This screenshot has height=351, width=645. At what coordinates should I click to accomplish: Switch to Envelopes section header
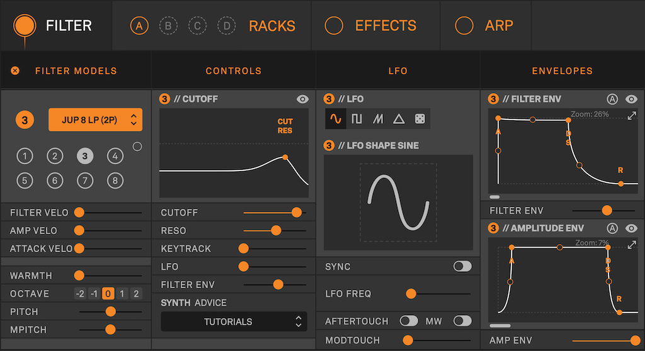point(562,70)
